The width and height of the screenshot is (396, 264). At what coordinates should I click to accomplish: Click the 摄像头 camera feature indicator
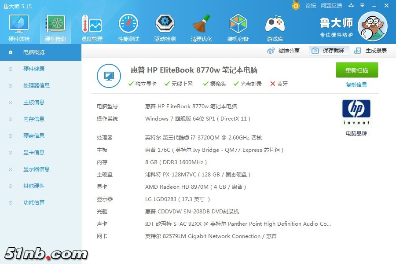click(x=215, y=84)
